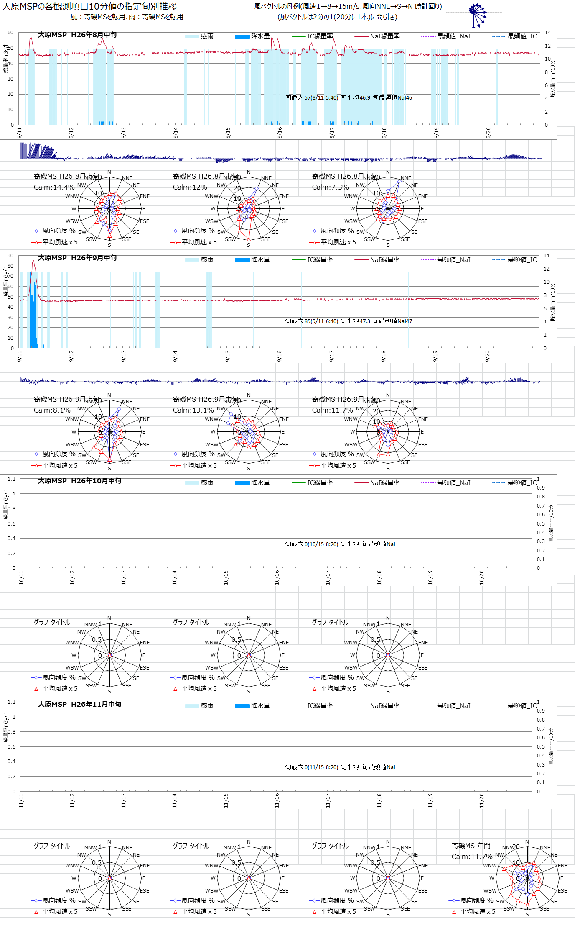Image resolution: width=575 pixels, height=944 pixels.
Task: Click Calm:11.7% label of 年間 radar
Action: 472,857
